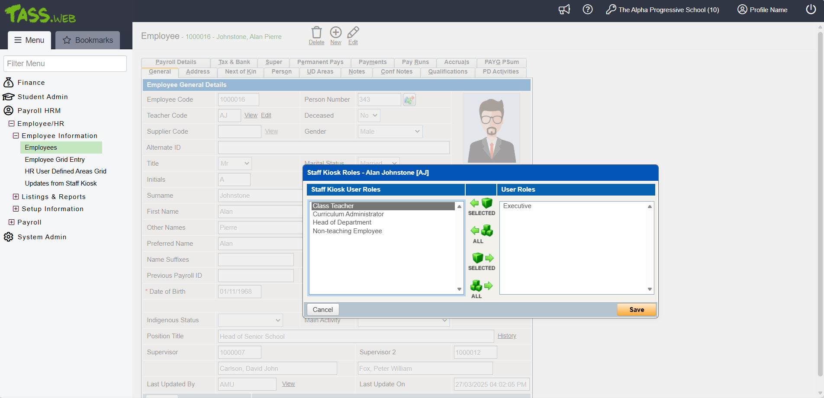Open the announcements megaphone icon
The width and height of the screenshot is (824, 398).
pyautogui.click(x=564, y=10)
